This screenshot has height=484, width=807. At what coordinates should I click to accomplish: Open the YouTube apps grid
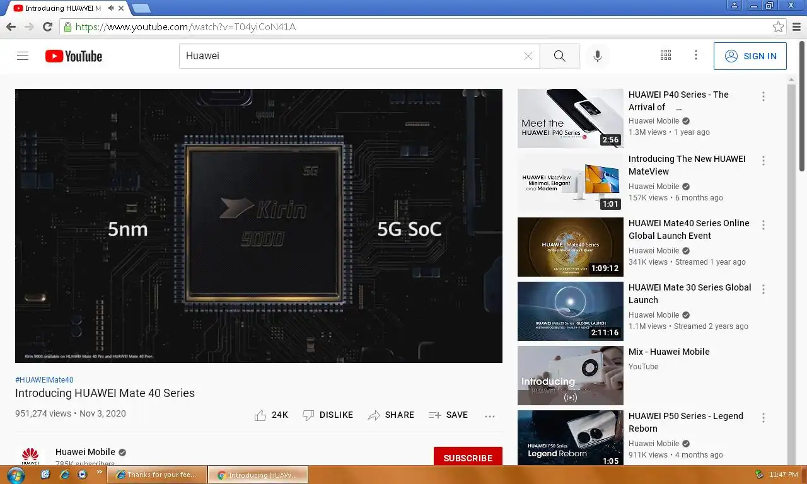tap(666, 55)
